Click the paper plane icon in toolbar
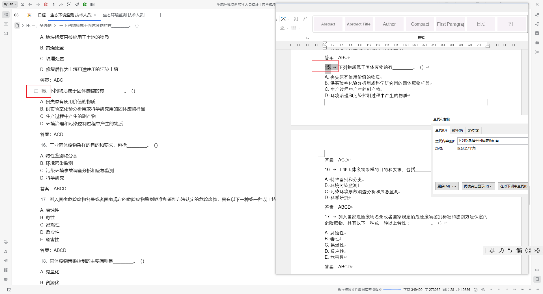 77,5
